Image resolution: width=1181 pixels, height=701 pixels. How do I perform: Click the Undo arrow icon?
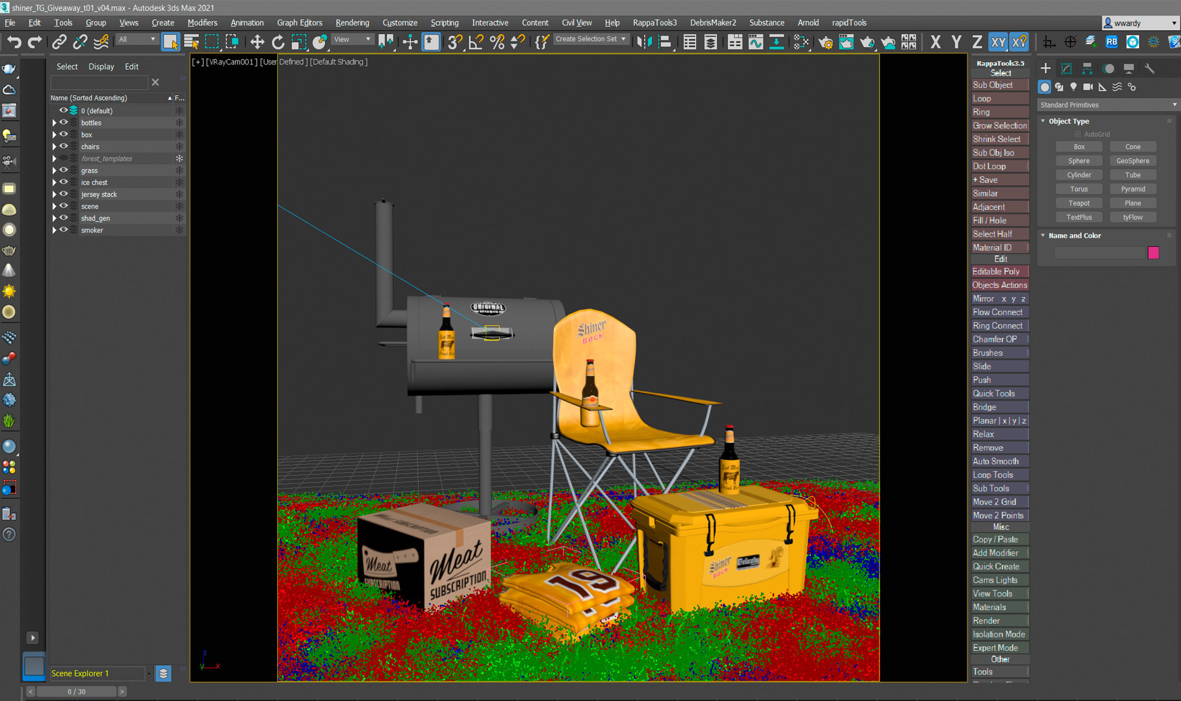point(14,42)
